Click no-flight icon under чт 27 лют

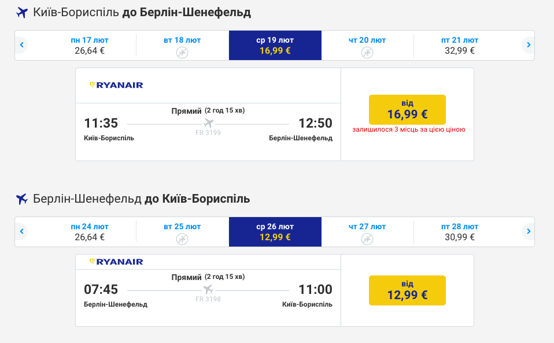(x=367, y=239)
